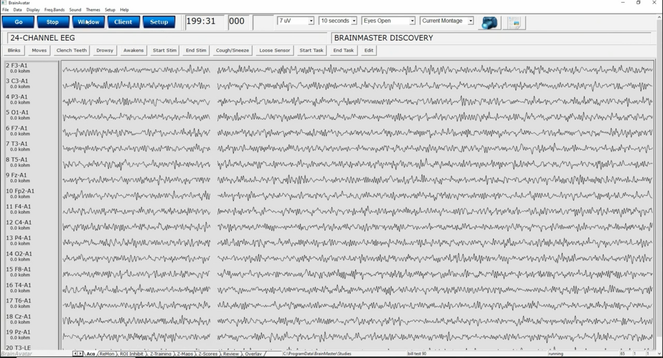The image size is (663, 358).
Task: Open the Display menu
Action: coord(33,10)
